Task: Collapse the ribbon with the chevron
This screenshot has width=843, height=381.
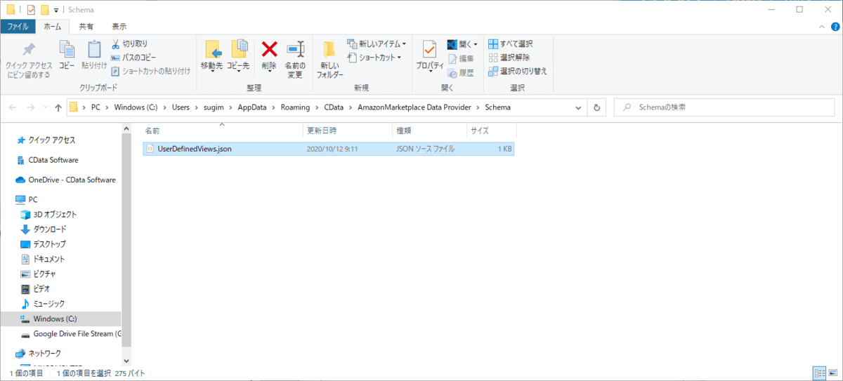Action: [x=823, y=26]
